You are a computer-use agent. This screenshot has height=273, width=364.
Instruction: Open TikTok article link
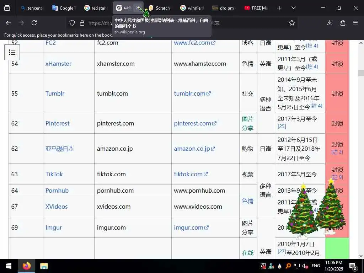(54, 174)
